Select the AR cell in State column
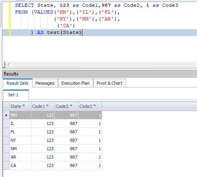This screenshot has height=177, width=197. [20, 157]
